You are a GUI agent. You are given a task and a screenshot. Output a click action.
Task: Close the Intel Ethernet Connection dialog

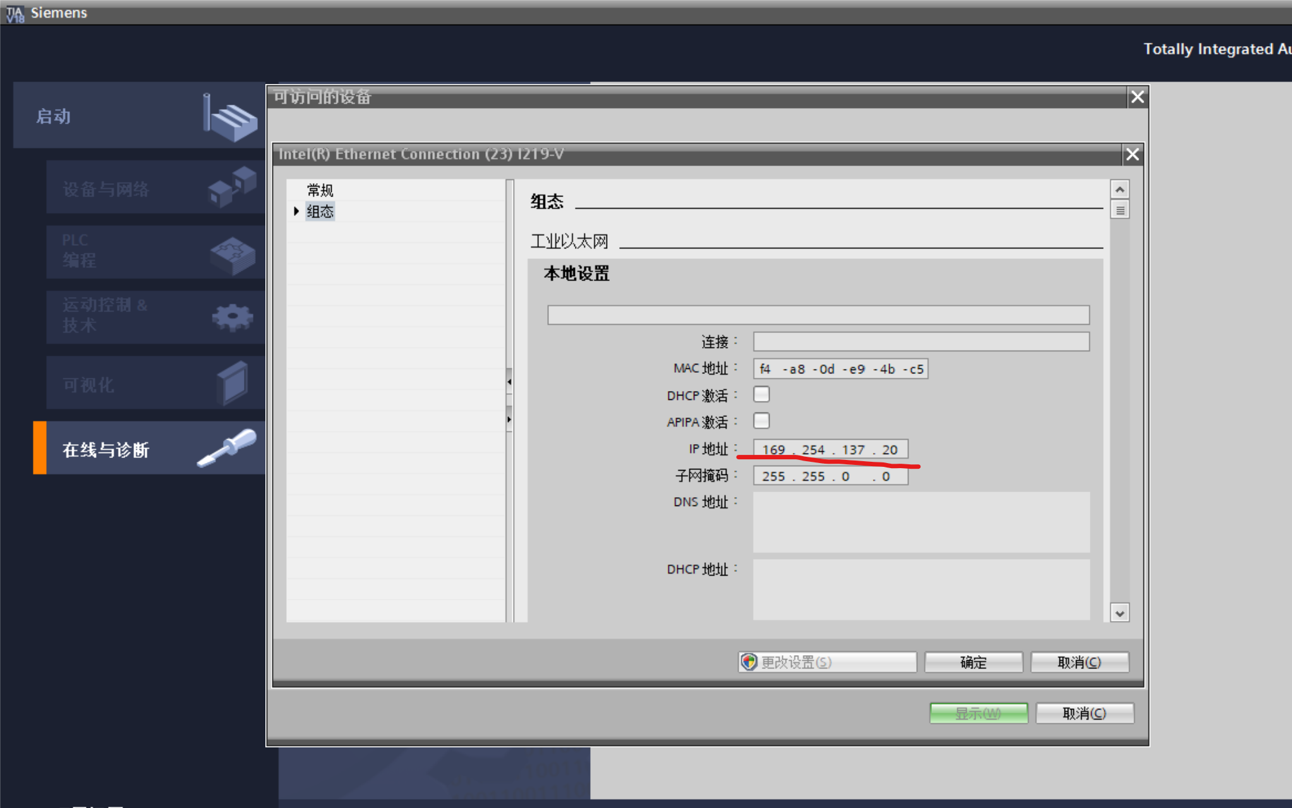(x=1132, y=154)
